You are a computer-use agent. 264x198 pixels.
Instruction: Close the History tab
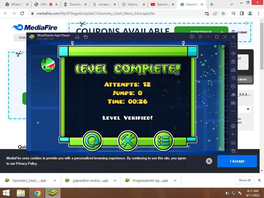[x=144, y=5]
